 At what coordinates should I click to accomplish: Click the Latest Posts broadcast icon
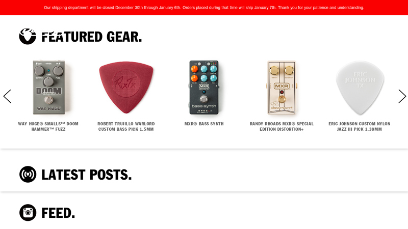tap(28, 174)
